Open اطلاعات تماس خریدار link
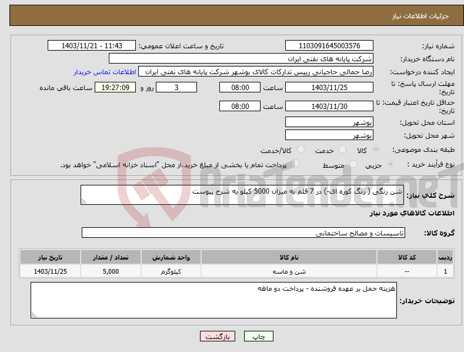The height and width of the screenshot is (352, 464). 105,72
